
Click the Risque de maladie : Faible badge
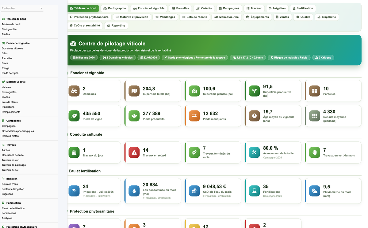click(289, 57)
